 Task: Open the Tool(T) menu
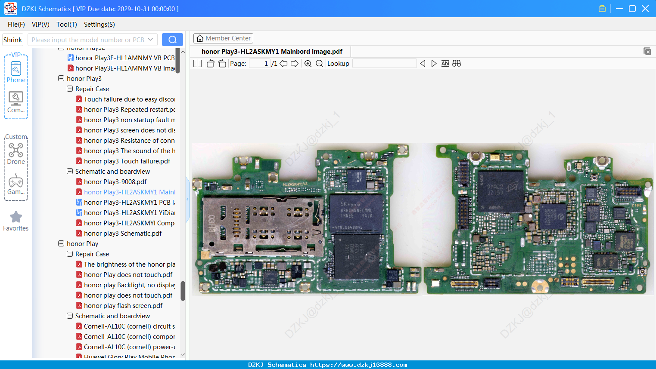(x=67, y=25)
